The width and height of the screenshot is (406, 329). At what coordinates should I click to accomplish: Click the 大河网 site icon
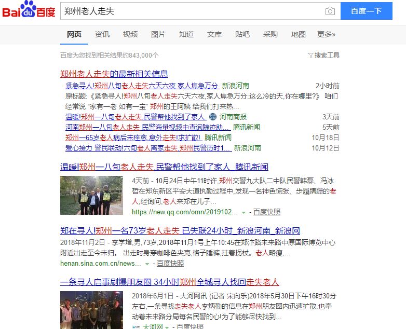(x=136, y=326)
